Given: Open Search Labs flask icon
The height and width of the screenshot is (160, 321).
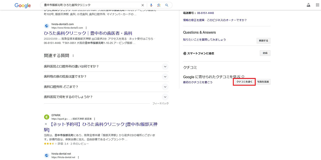Looking at the screenshot, I should click(x=308, y=5).
